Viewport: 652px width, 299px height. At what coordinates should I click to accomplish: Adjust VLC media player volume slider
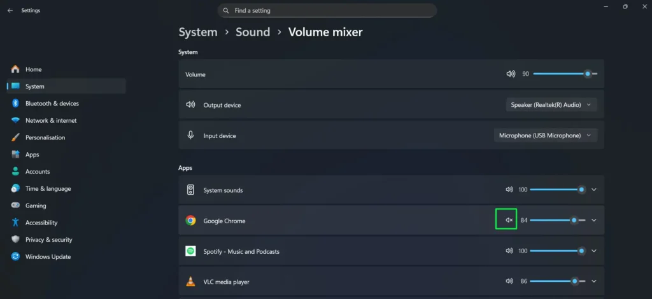558,281
